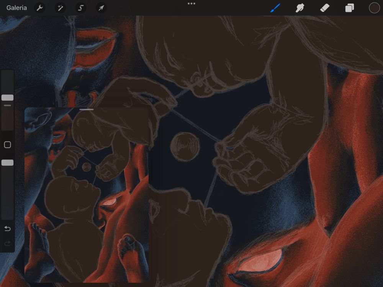Screen dimensions: 383x287
Task: Return to the gallery via Galeria
Action: pyautogui.click(x=16, y=8)
